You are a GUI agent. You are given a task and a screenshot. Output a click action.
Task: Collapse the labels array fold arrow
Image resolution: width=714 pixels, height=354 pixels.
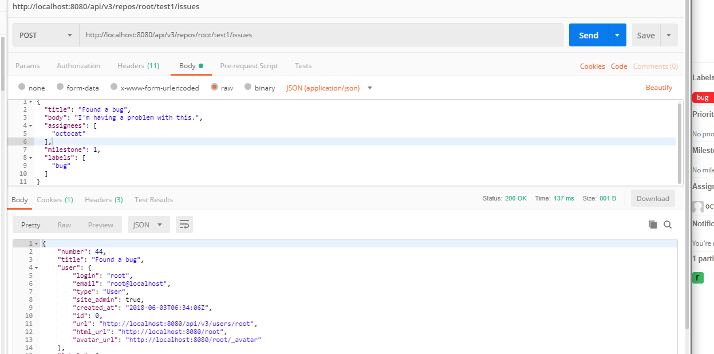(x=30, y=158)
